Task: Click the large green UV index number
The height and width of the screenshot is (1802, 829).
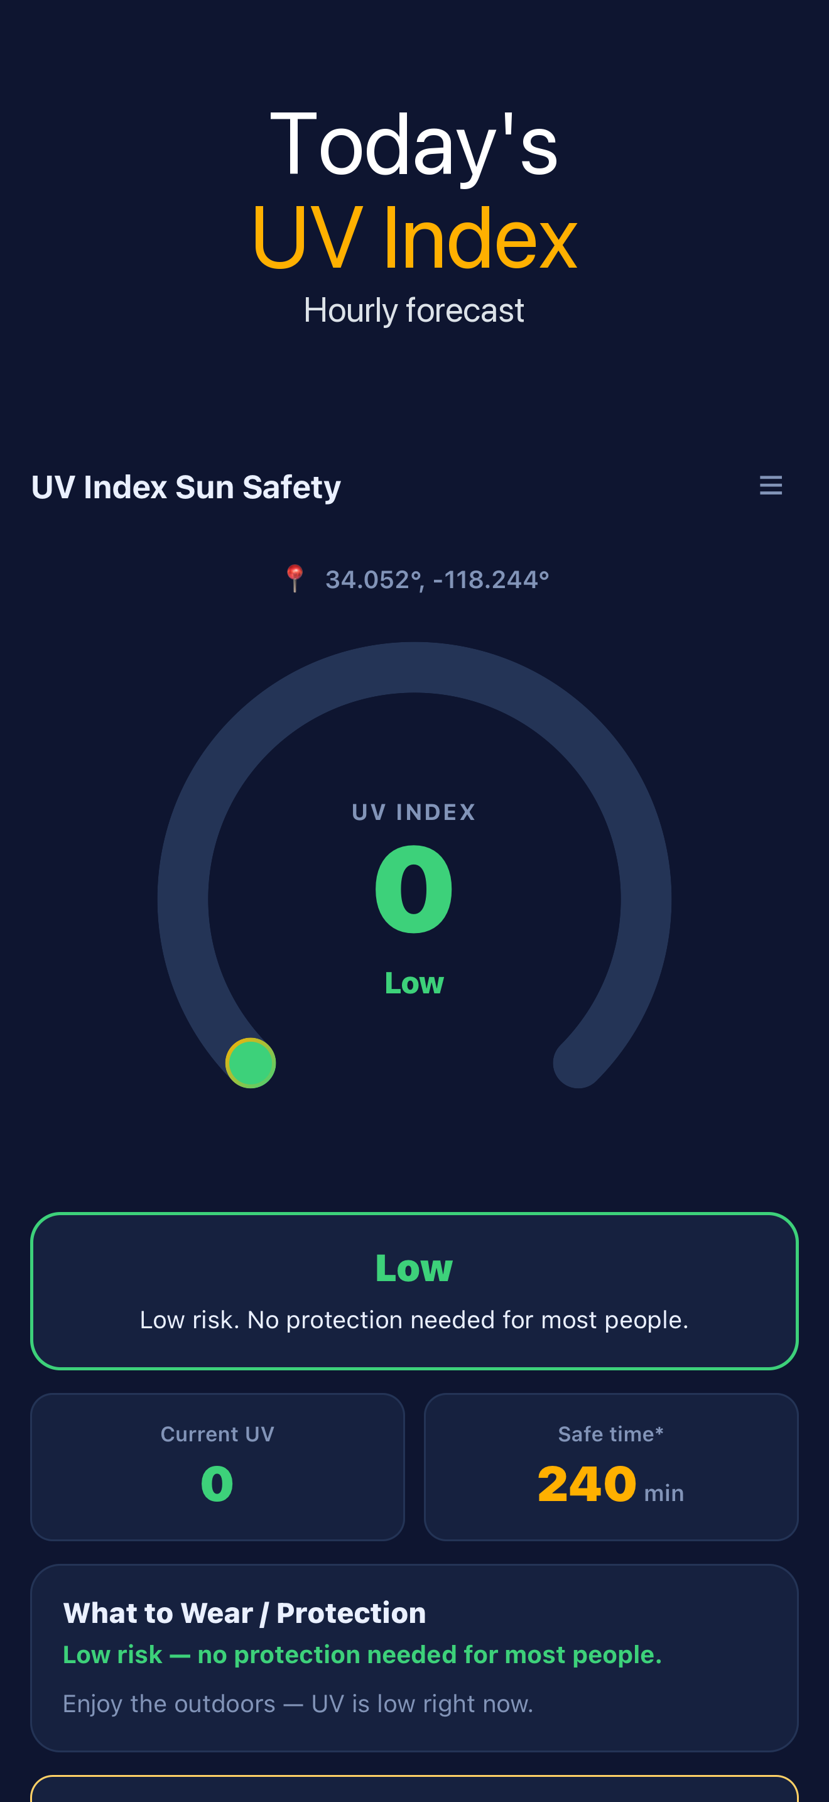Action: (414, 889)
